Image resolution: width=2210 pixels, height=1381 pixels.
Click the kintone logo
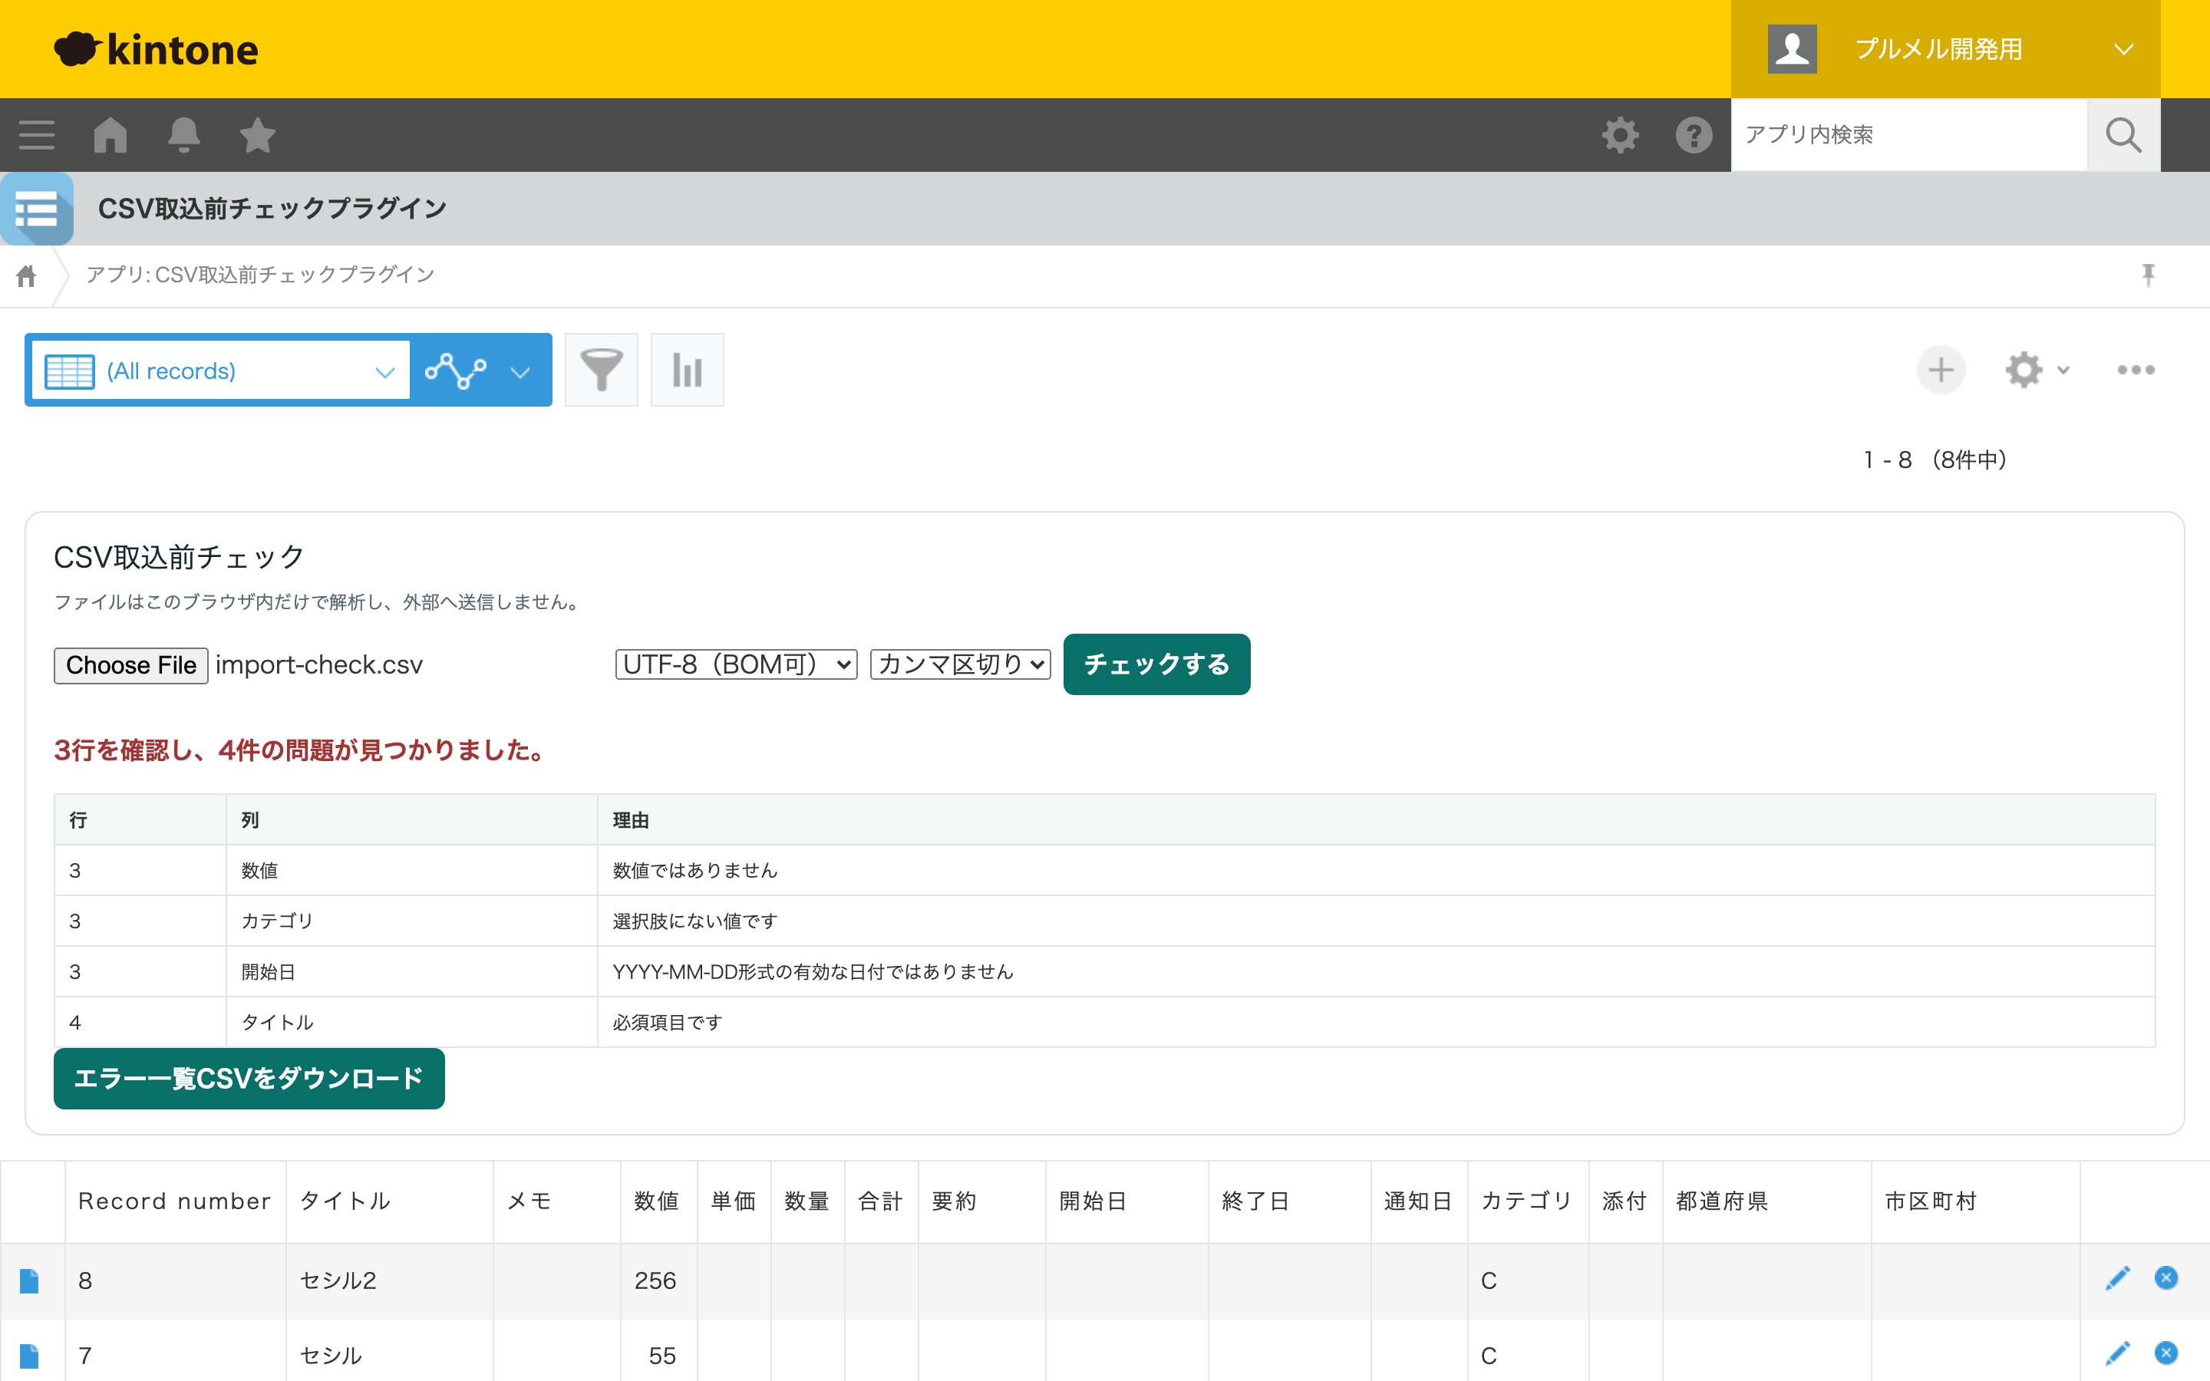(157, 49)
